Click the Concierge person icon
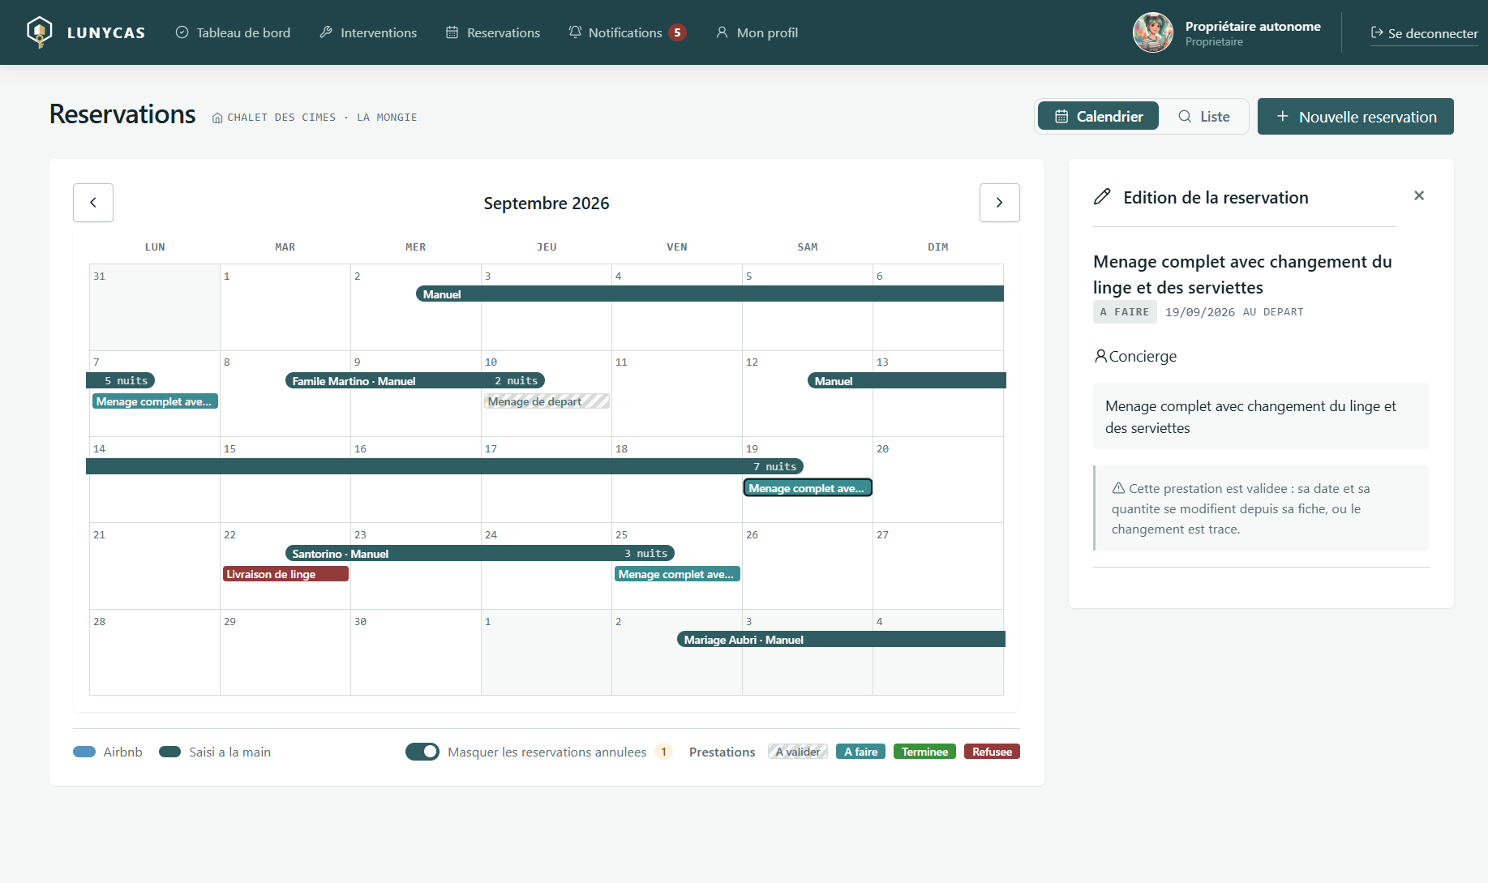Screen dimensions: 1488x883 tap(1100, 356)
